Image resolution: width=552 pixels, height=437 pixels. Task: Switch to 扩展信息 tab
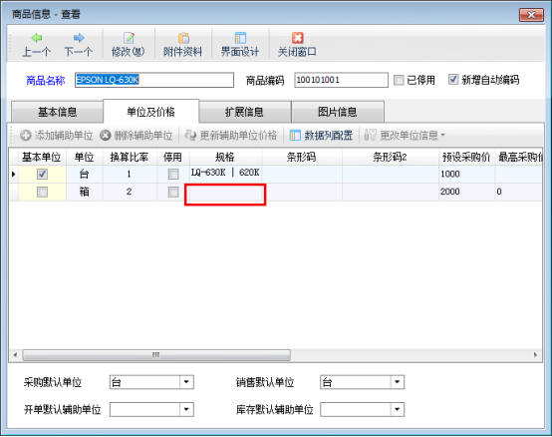point(245,112)
